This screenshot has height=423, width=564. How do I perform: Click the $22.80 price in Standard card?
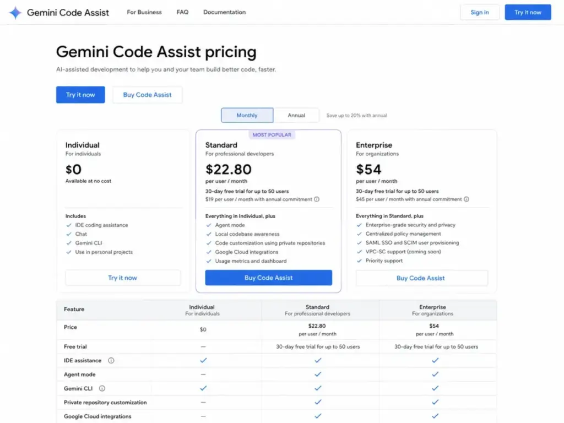(229, 170)
